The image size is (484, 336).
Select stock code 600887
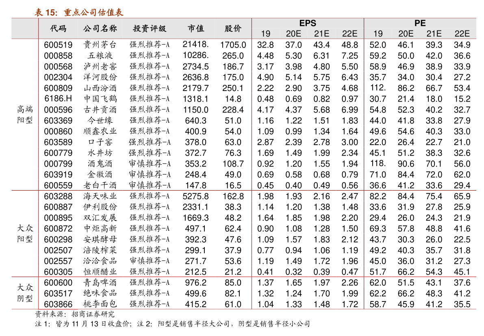click(x=59, y=207)
